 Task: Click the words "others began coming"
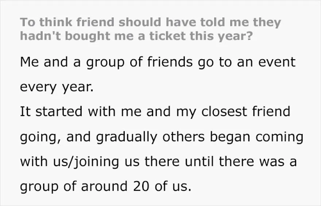pos(233,137)
